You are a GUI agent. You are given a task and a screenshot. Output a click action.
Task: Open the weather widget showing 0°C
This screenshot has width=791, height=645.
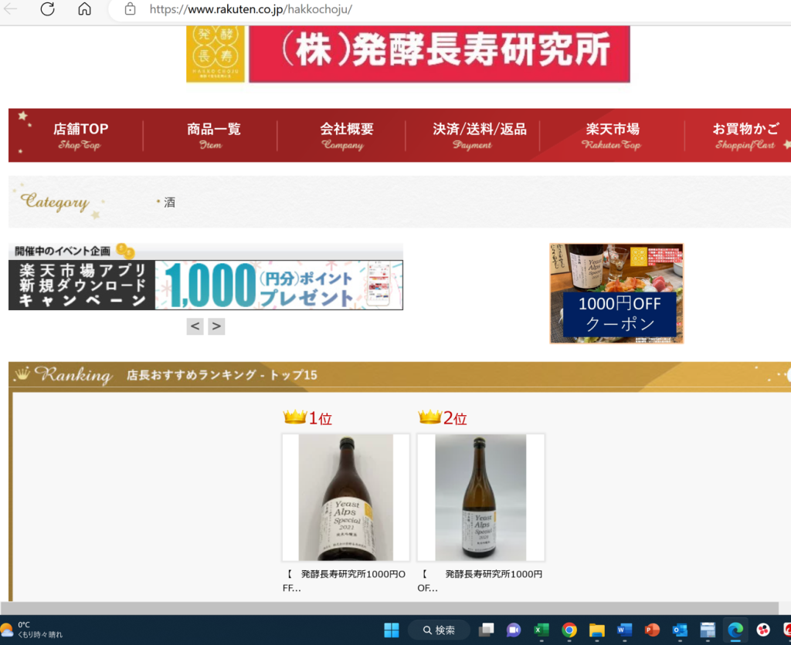click(31, 630)
